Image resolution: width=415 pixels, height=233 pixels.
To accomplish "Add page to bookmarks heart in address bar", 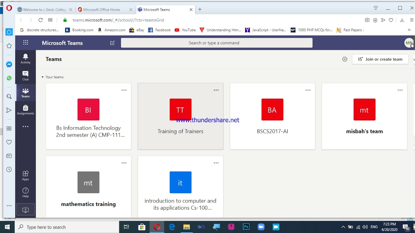I will click(x=391, y=20).
